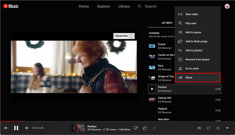Click Share in the context menu
The height and width of the screenshot is (135, 235).
[x=197, y=78]
